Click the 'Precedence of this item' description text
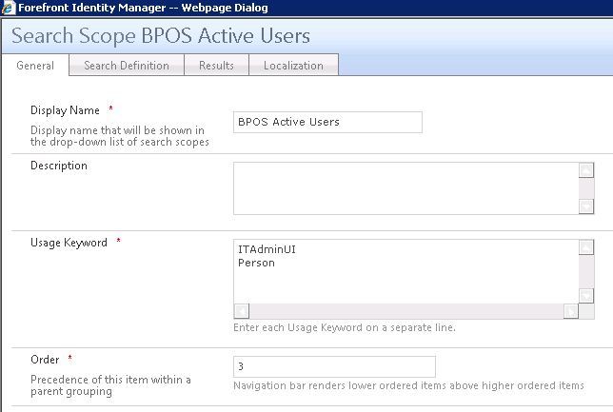 point(110,385)
